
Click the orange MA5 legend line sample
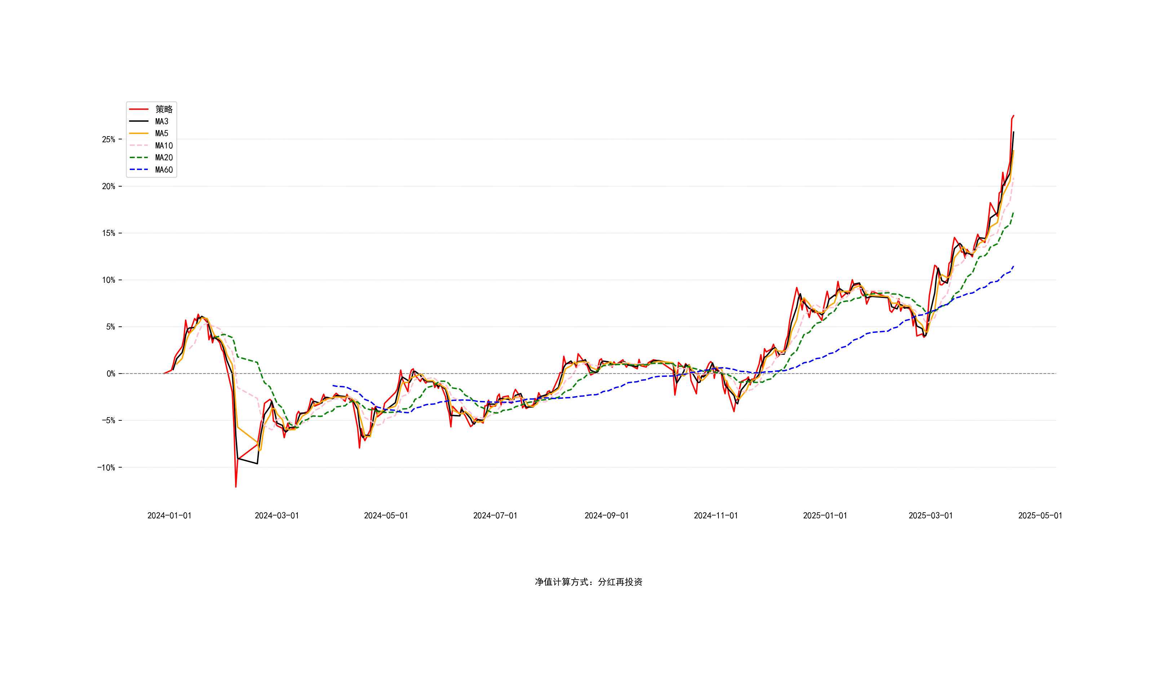point(139,134)
